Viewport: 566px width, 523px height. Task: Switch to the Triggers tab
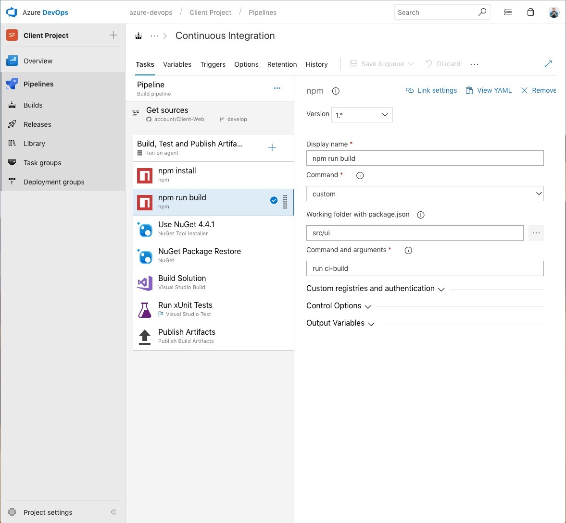213,64
